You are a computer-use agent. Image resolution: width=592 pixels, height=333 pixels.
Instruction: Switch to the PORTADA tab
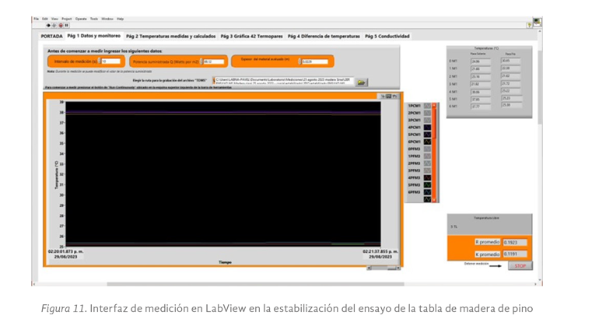(51, 37)
